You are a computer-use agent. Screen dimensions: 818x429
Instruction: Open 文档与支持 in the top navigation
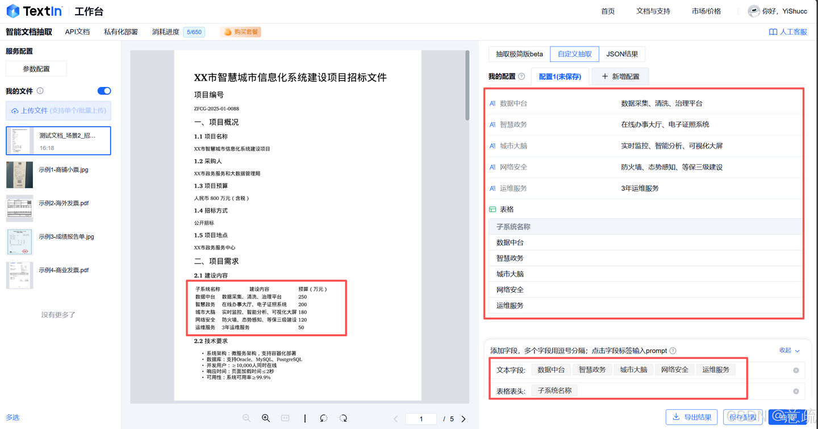[653, 11]
